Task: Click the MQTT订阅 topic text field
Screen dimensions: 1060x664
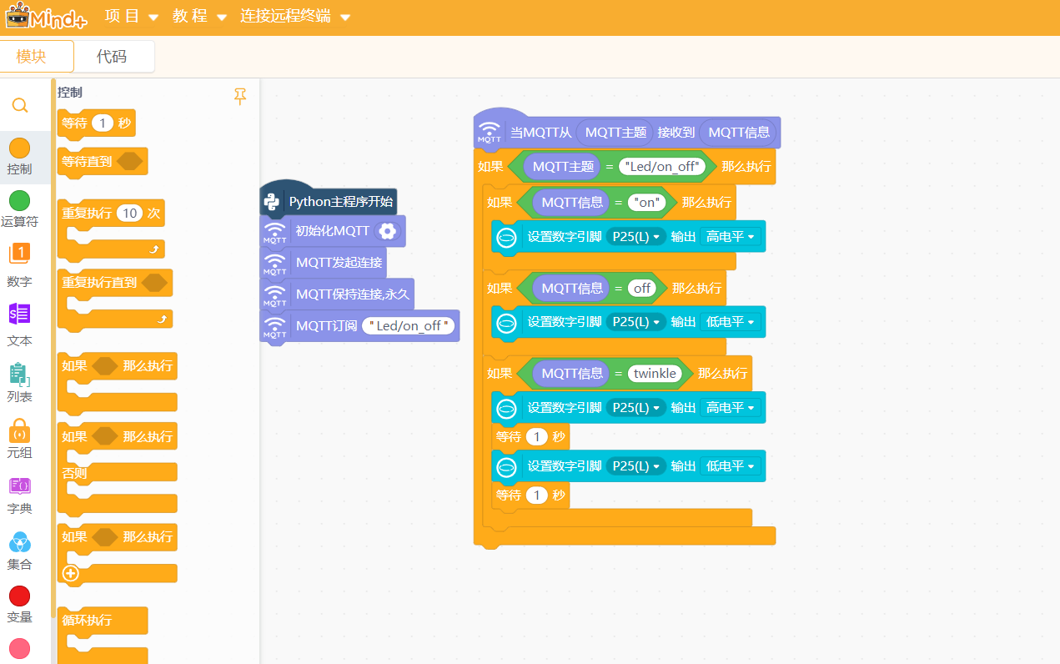Action: (x=409, y=326)
